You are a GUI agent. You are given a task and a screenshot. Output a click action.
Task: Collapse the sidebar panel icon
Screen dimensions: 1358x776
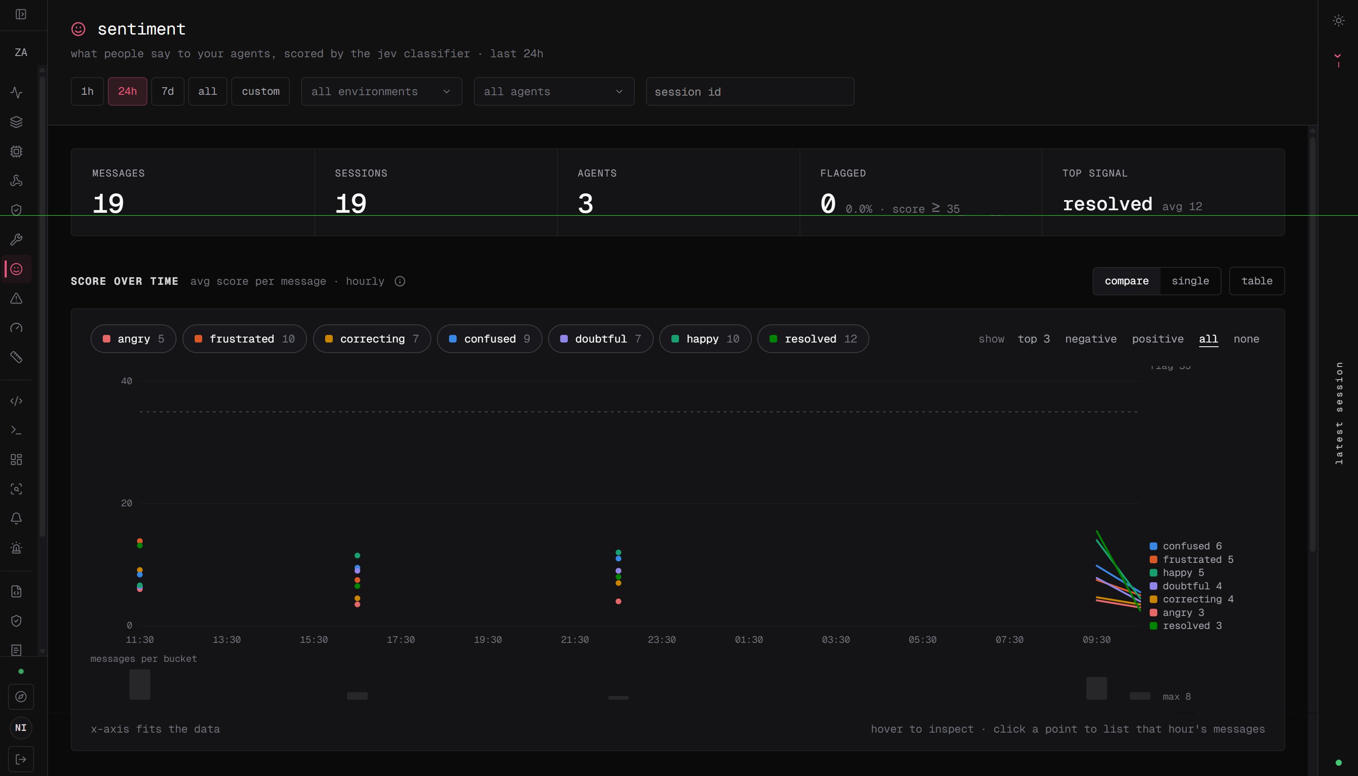click(x=21, y=14)
